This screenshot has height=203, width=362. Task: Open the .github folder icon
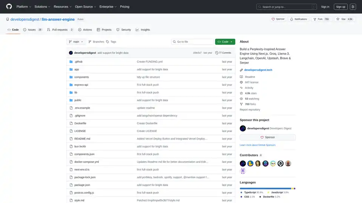pos(71,62)
